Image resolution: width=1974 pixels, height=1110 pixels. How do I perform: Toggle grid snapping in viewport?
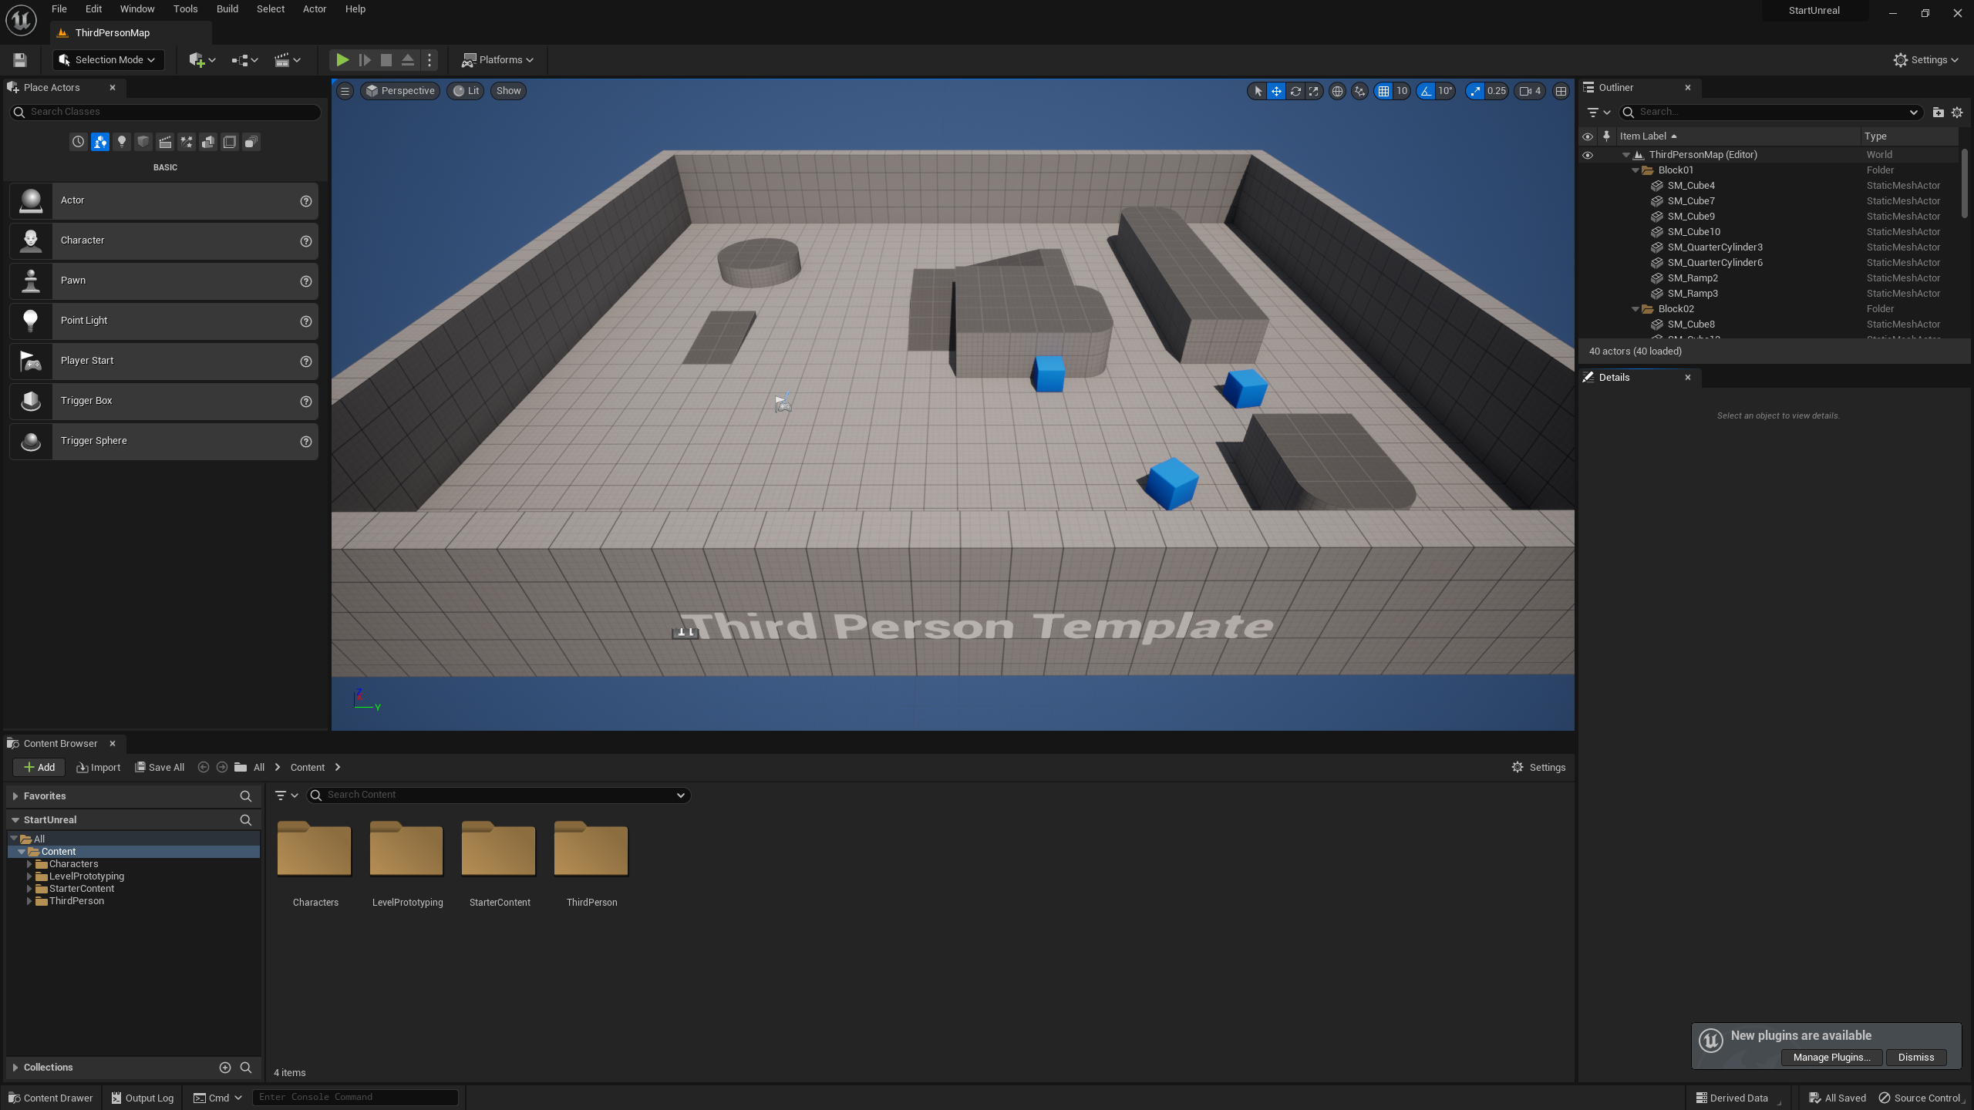[1384, 91]
